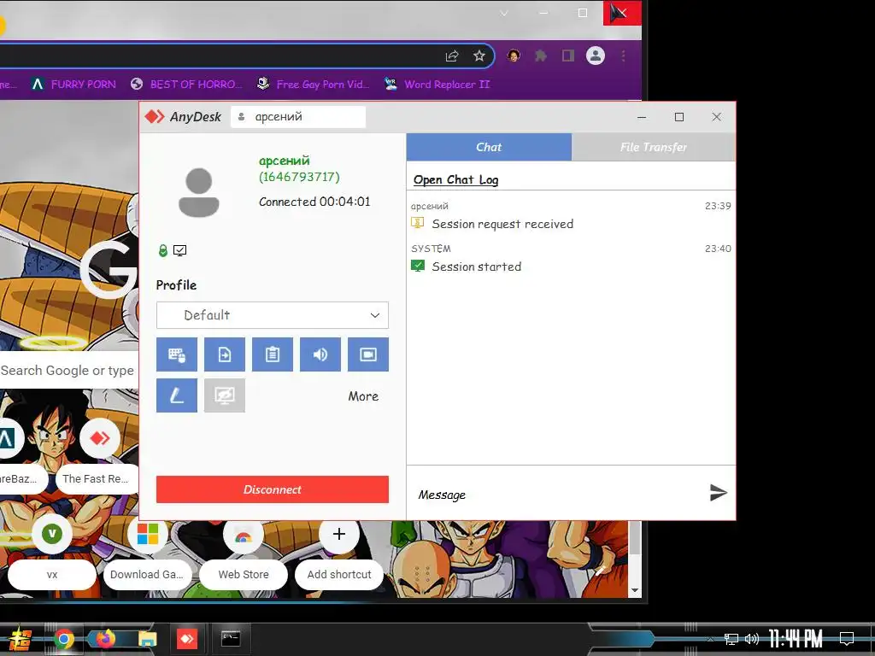Image resolution: width=875 pixels, height=656 pixels.
Task: Click customize Chrome pencil icon
Action: [601, 571]
